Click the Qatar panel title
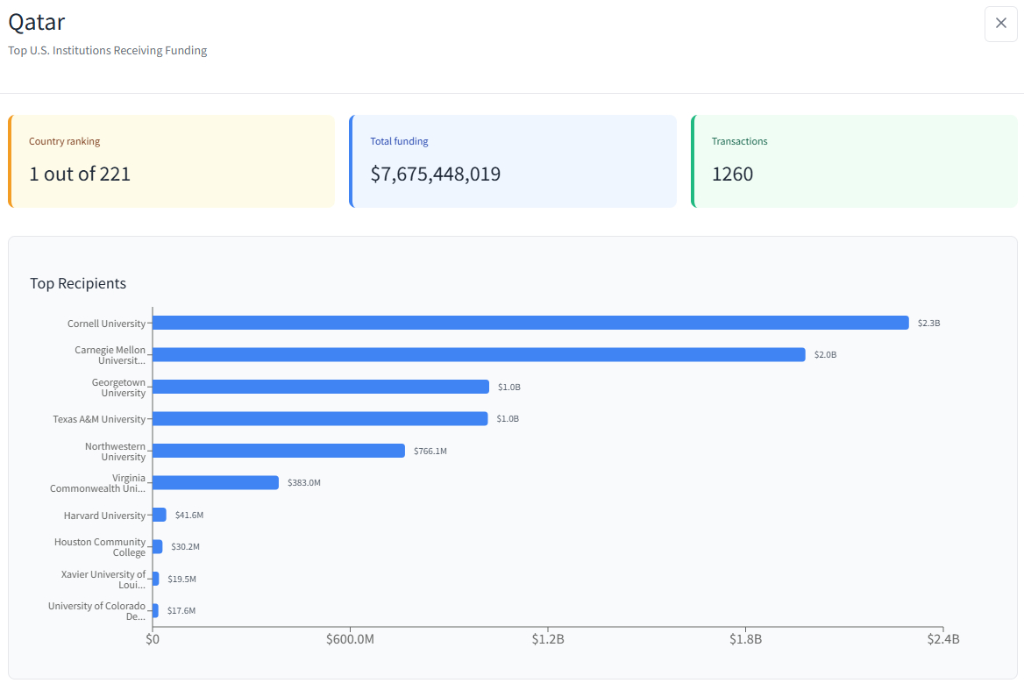1024x683 pixels. pos(37,22)
